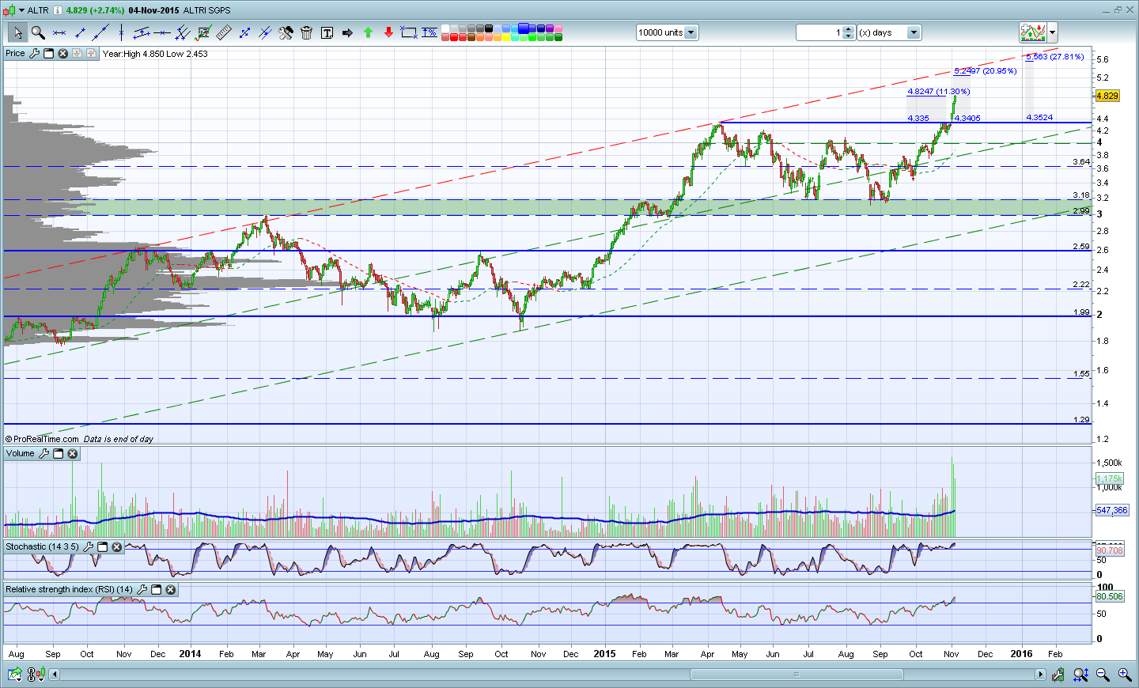Screen dimensions: 1139x688
Task: Click the Volume panel label
Action: [20, 454]
